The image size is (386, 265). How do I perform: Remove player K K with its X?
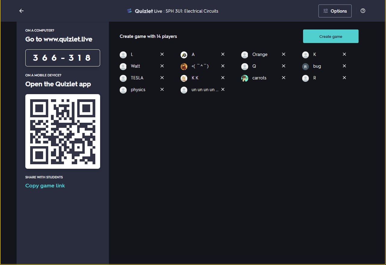point(223,78)
